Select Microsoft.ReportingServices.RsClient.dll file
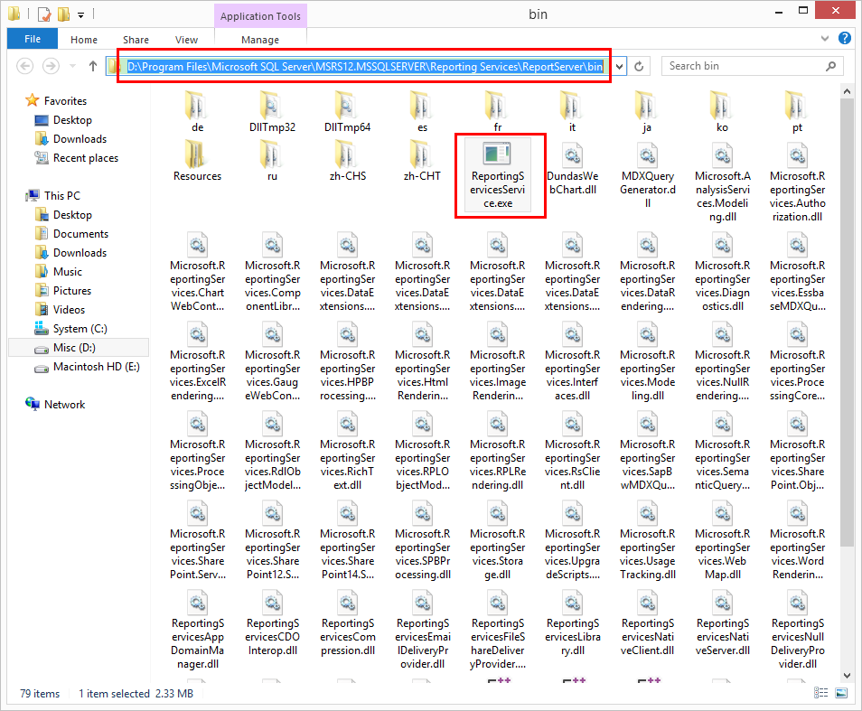 click(x=572, y=451)
